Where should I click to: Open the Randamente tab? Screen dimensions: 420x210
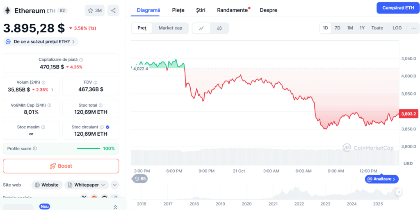click(x=232, y=10)
